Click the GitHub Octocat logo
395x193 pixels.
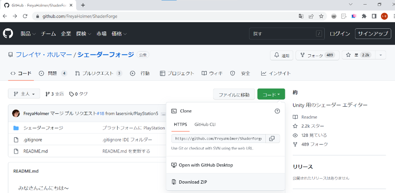click(8, 33)
